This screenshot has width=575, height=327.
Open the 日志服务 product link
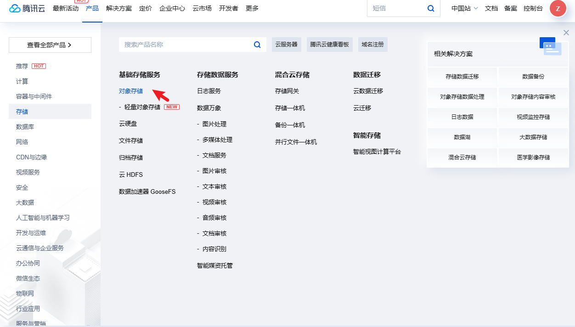click(x=209, y=91)
